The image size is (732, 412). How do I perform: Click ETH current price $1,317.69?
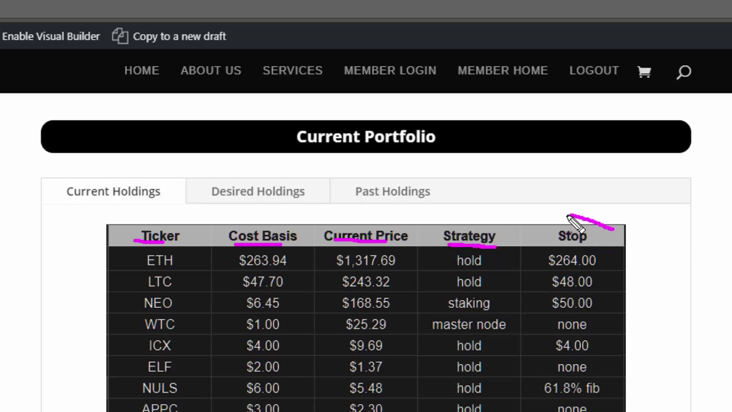[x=366, y=260]
